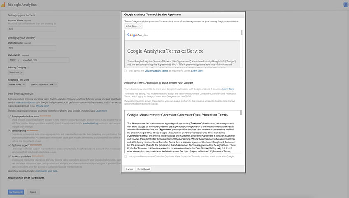Uncheck the Technical support option
The height and width of the screenshot is (198, 349).
(9, 145)
